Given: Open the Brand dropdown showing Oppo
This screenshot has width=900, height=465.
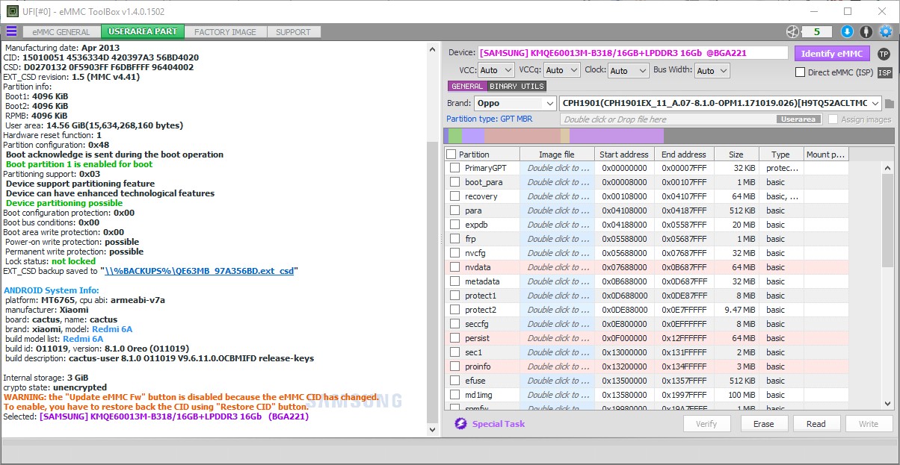Looking at the screenshot, I should [515, 103].
